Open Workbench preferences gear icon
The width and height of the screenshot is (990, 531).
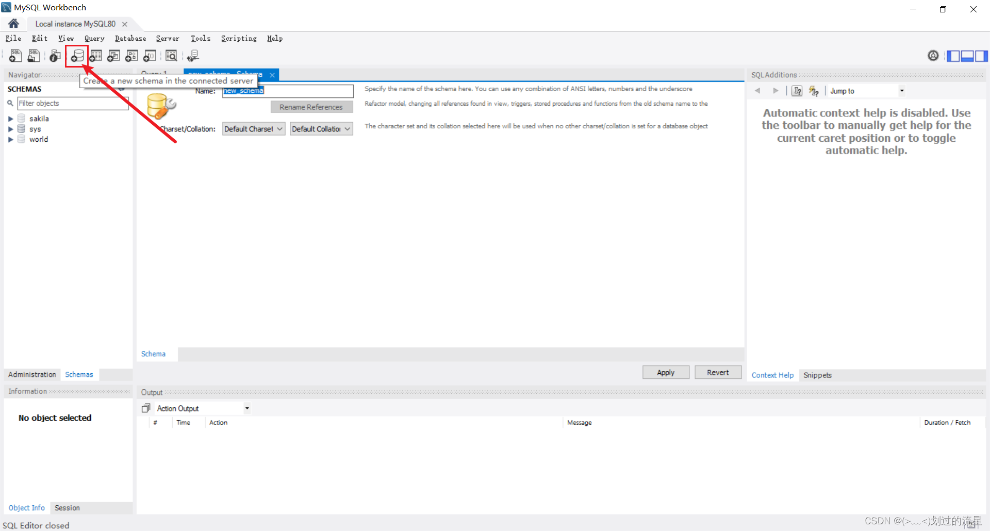933,55
